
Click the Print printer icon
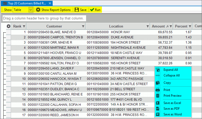(x=158, y=90)
